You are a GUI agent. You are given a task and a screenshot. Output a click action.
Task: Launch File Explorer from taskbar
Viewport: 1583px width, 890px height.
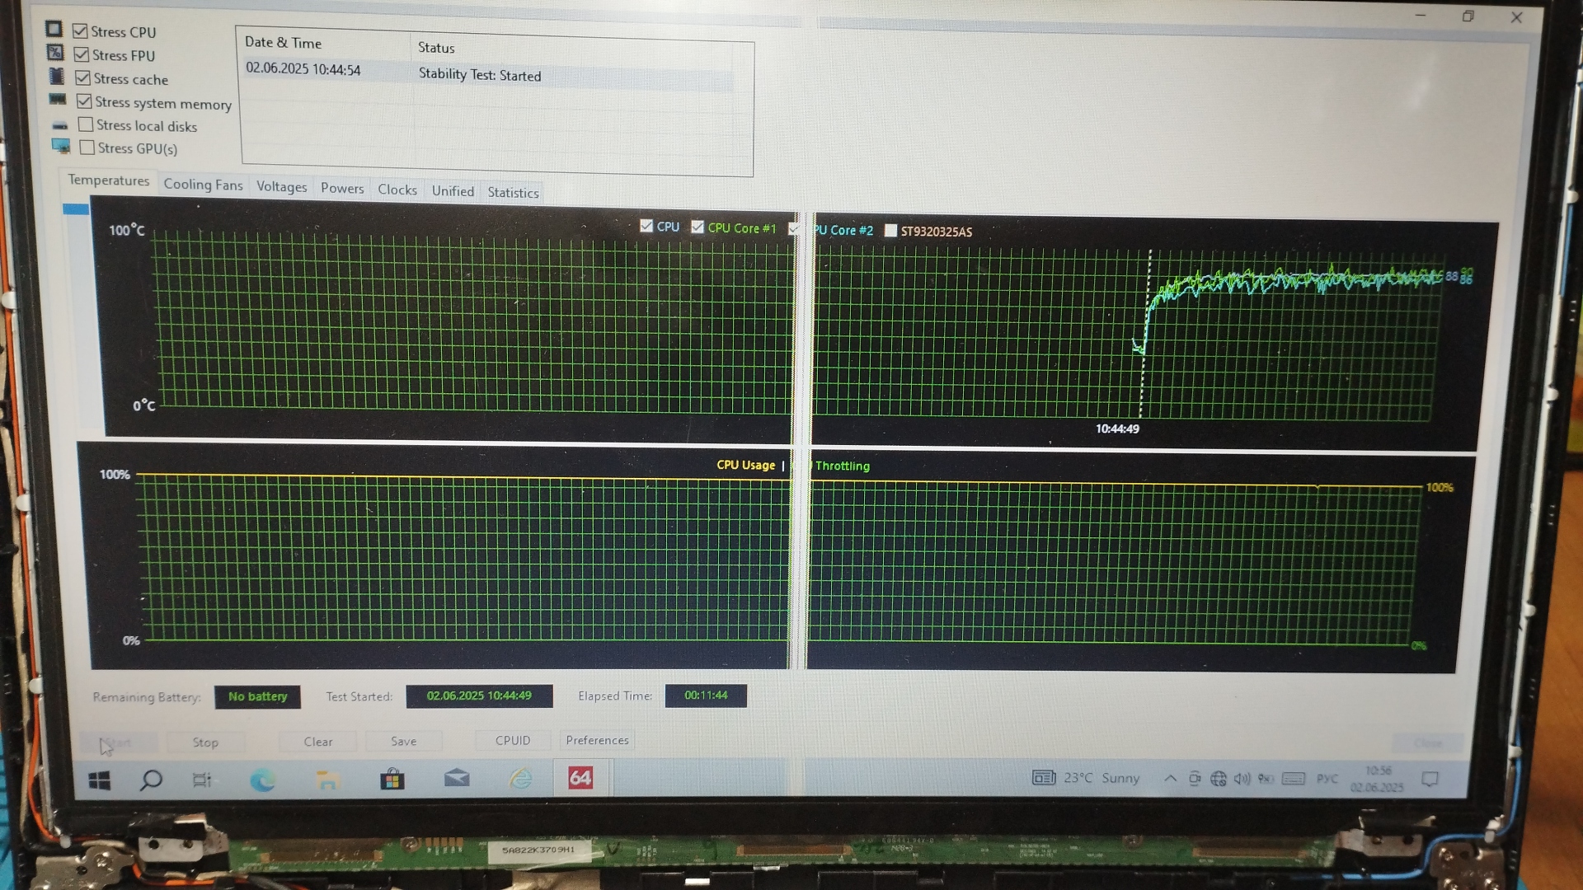click(327, 780)
